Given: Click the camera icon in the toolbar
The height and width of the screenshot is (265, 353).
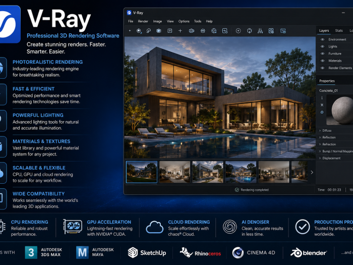Looking at the screenshot, I should [x=192, y=31].
